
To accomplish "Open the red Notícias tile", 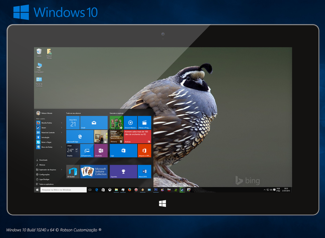I will (x=137, y=137).
